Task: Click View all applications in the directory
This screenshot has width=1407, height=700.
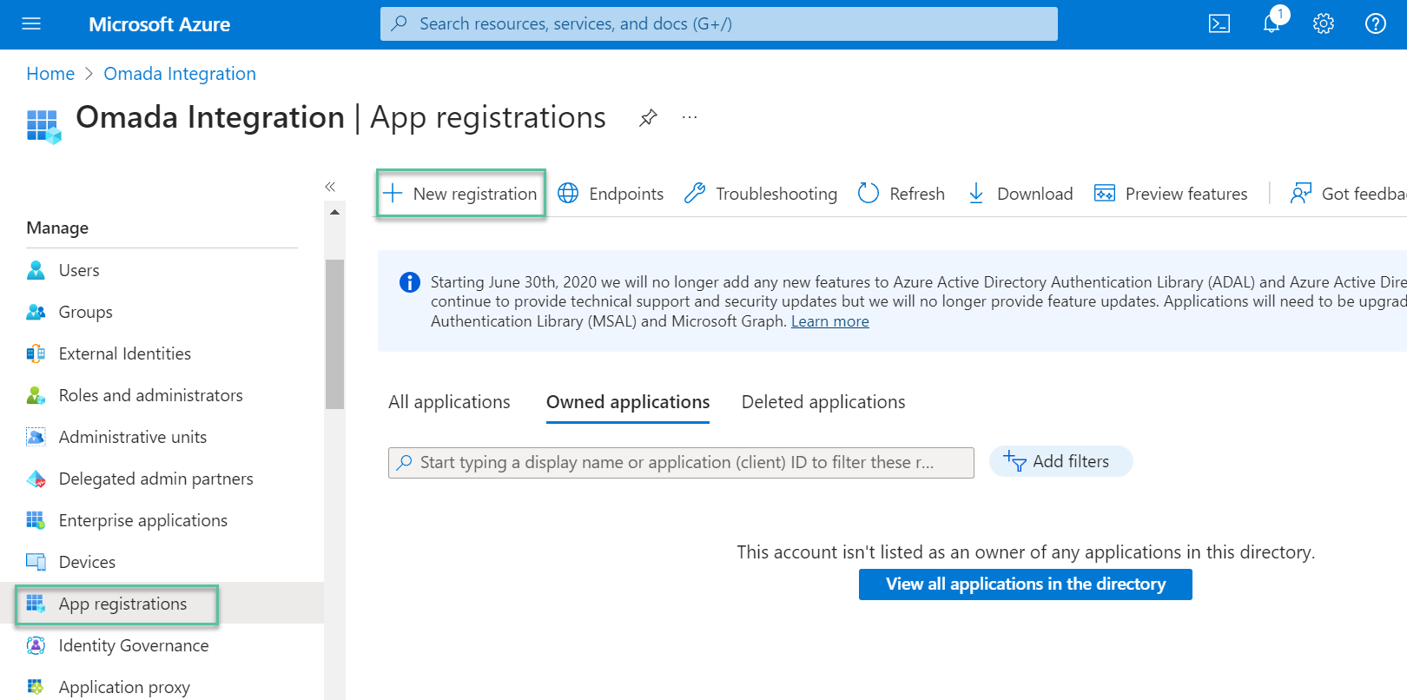Action: pyautogui.click(x=1025, y=584)
